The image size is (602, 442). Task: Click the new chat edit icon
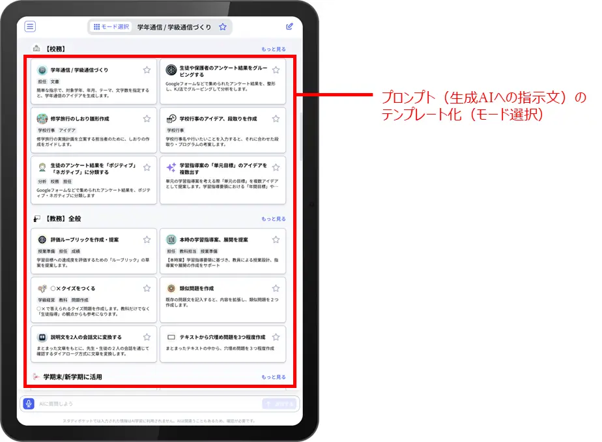pos(290,27)
